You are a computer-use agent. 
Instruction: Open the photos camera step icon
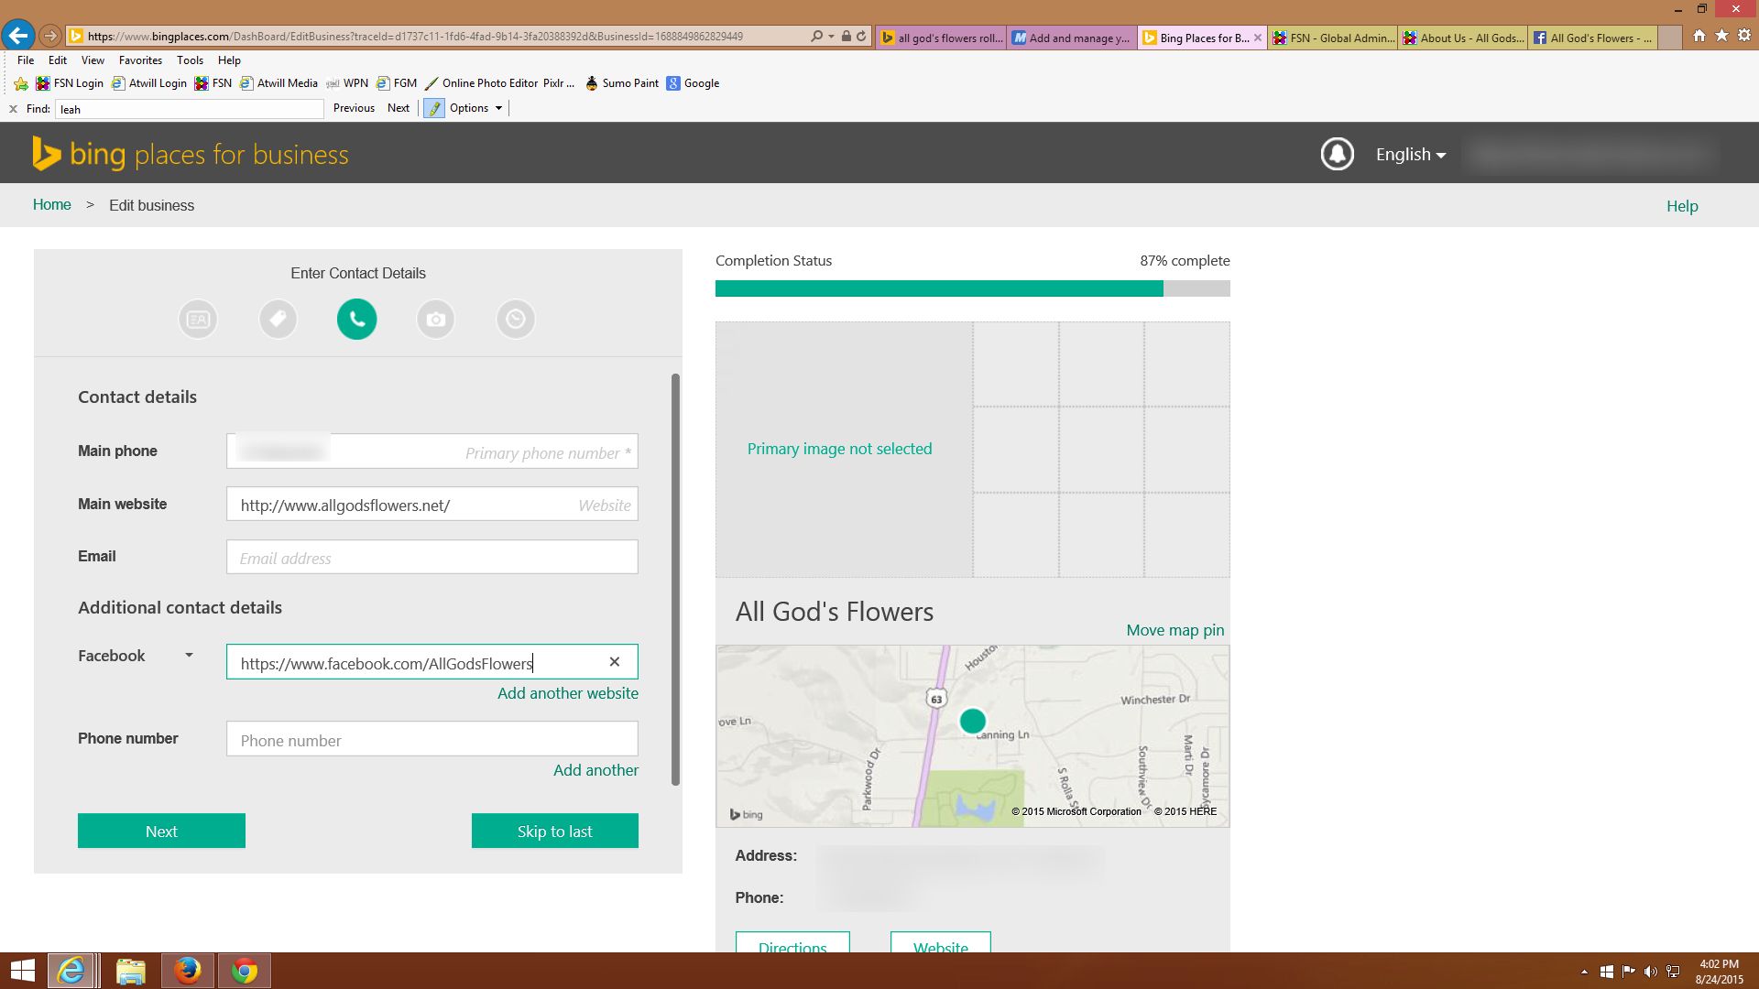click(x=436, y=320)
